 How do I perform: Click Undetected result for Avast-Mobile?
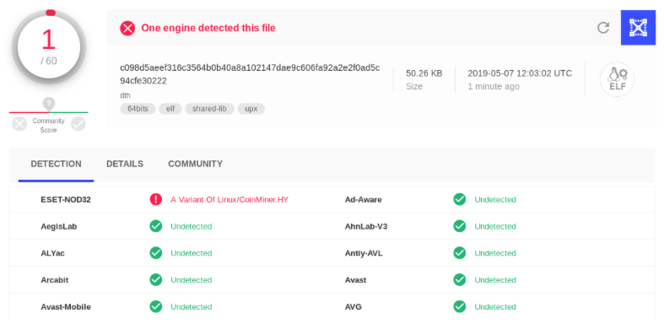(x=191, y=307)
